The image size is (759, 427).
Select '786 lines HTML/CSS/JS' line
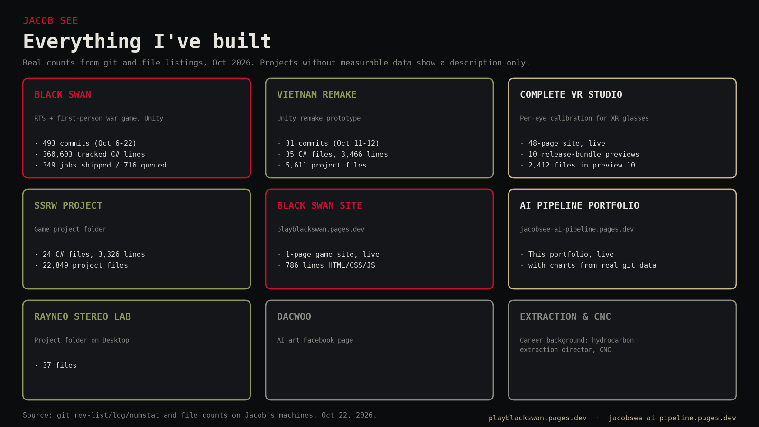coord(330,265)
